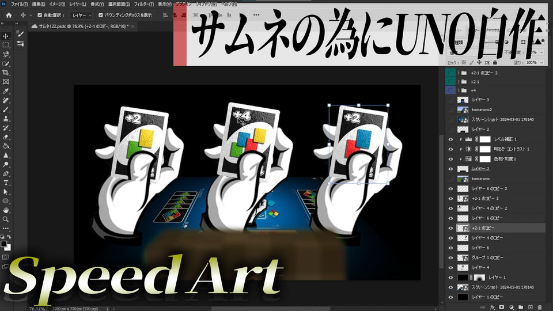Select the Spot Healing Brush tool
Viewport: 553px width, 311px height.
(6, 100)
